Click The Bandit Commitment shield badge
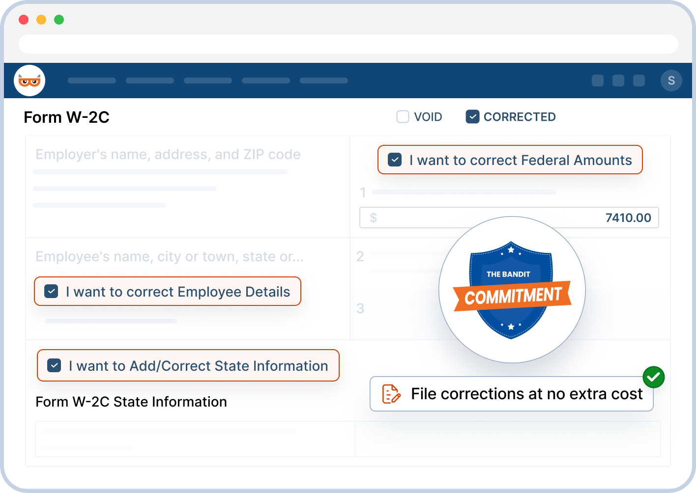Image resolution: width=696 pixels, height=493 pixels. coord(512,290)
